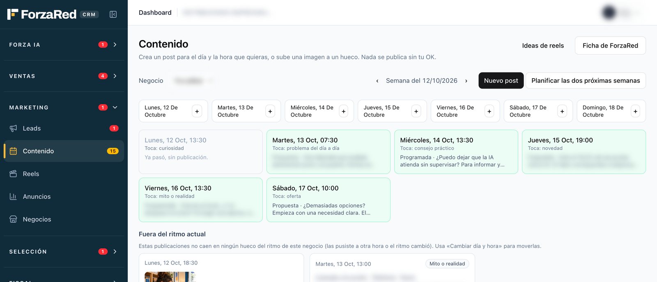Click the Mito o realidad tag
This screenshot has height=282, width=657.
coord(447,264)
